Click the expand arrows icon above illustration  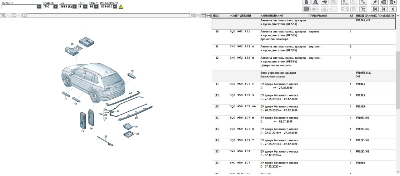[208, 15]
